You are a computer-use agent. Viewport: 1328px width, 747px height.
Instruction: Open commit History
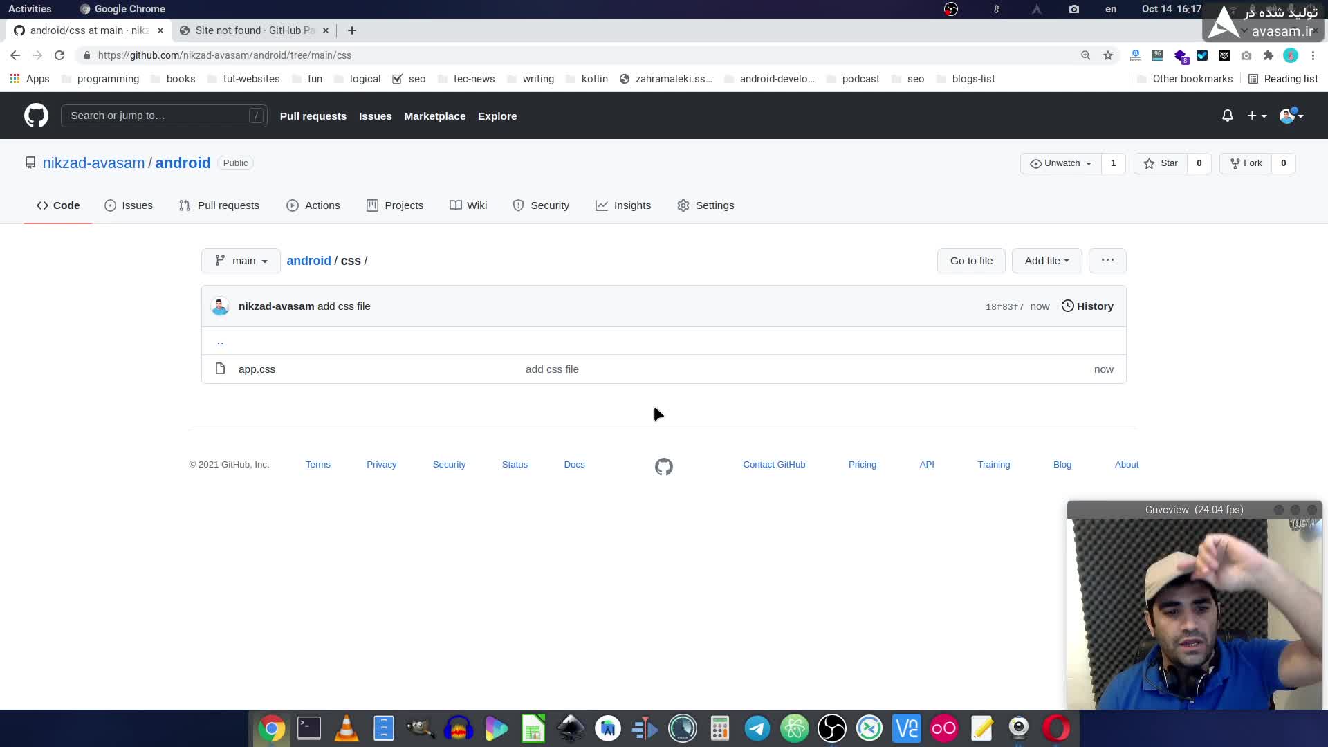(1087, 306)
